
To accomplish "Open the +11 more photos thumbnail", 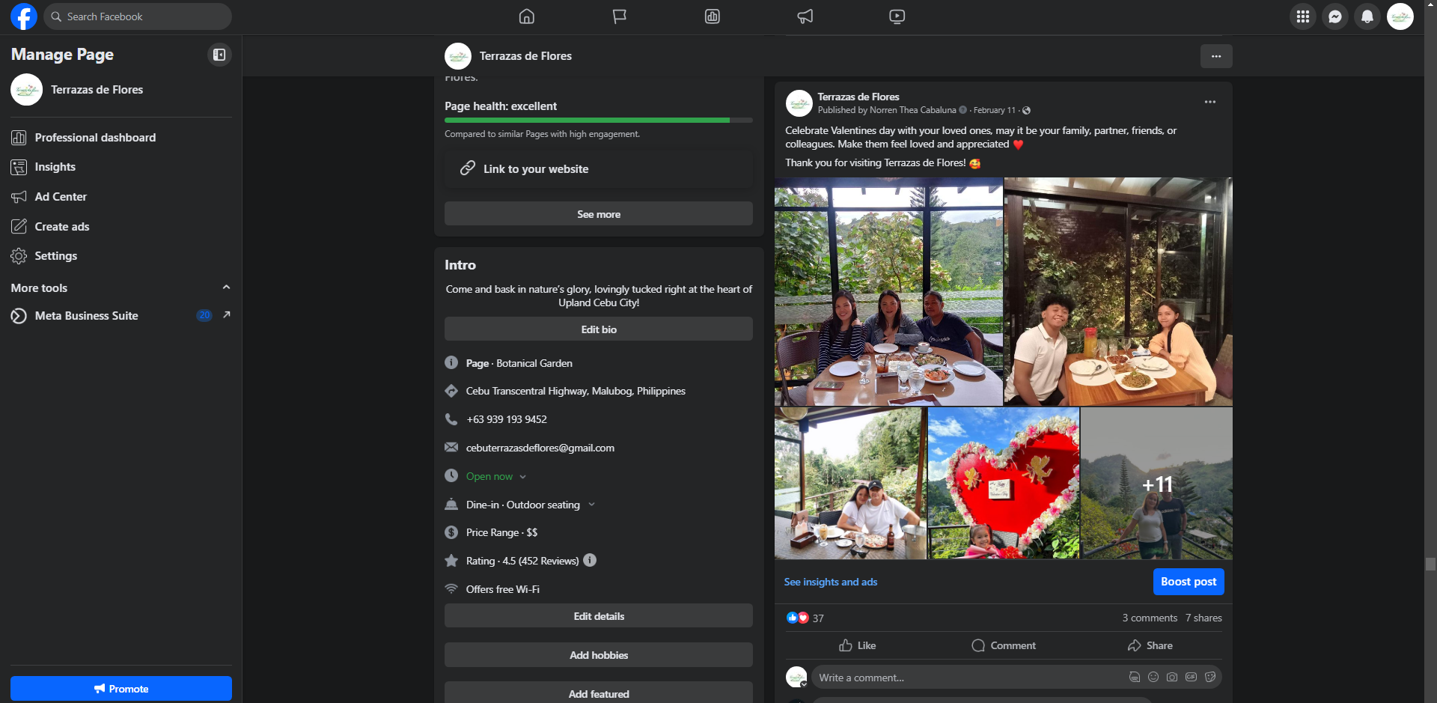I will tap(1157, 484).
